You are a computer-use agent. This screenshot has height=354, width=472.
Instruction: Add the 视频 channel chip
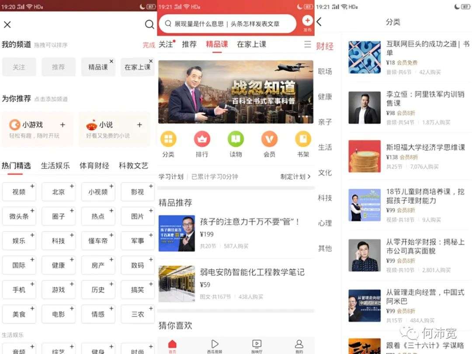coord(19,192)
